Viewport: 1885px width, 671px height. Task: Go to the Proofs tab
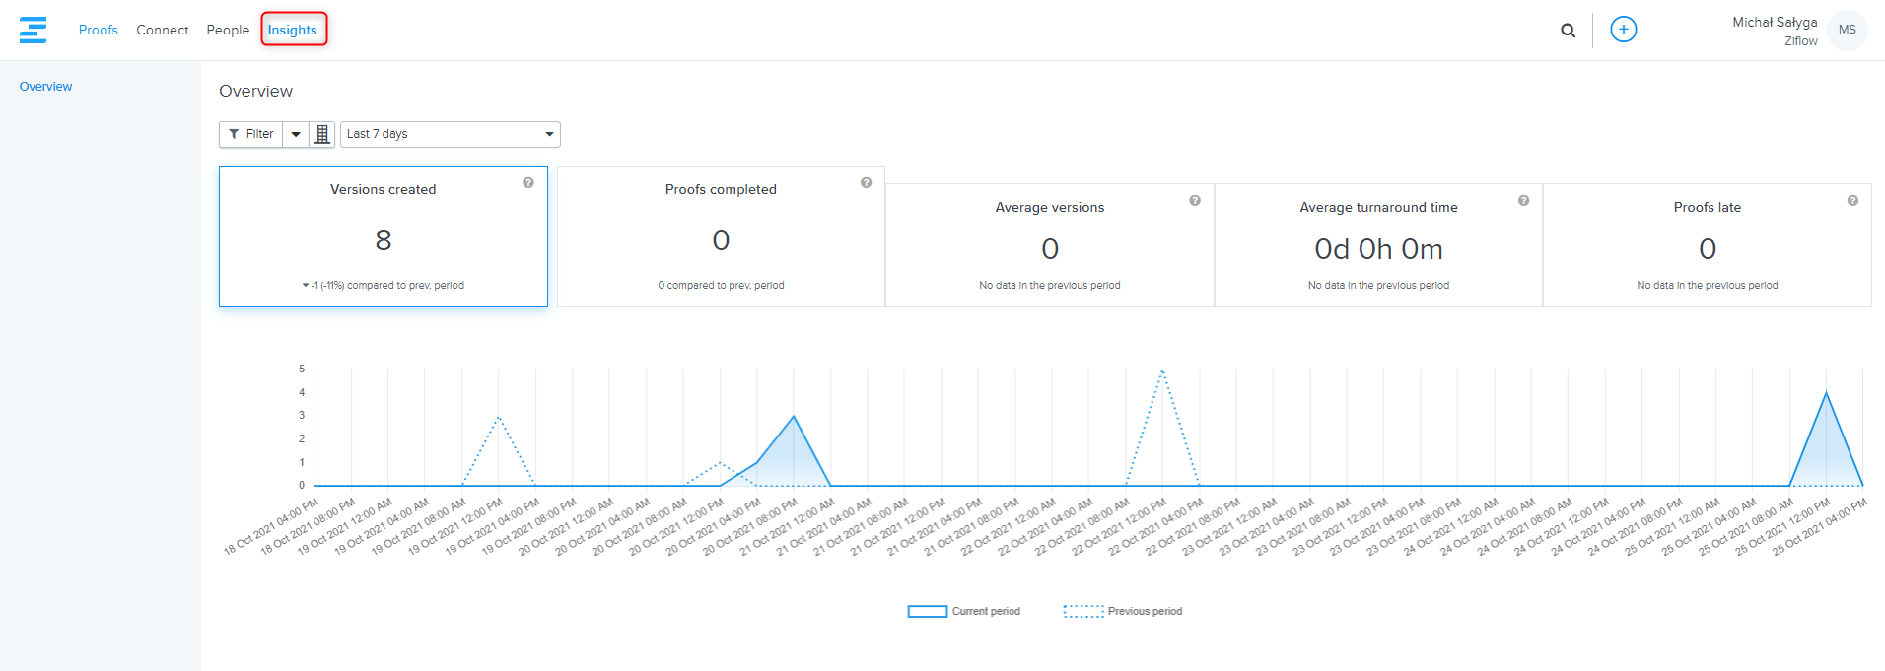(x=98, y=30)
